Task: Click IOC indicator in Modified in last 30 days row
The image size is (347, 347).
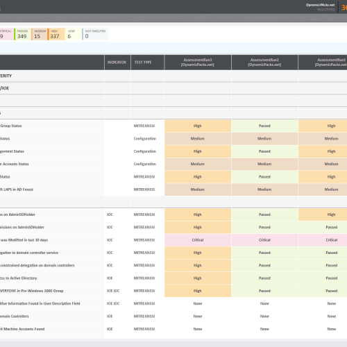Action: tap(110, 240)
